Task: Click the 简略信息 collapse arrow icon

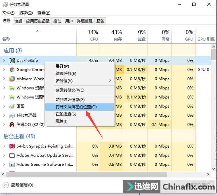Action: click(6, 185)
